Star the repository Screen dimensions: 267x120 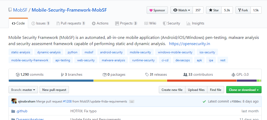214,10
